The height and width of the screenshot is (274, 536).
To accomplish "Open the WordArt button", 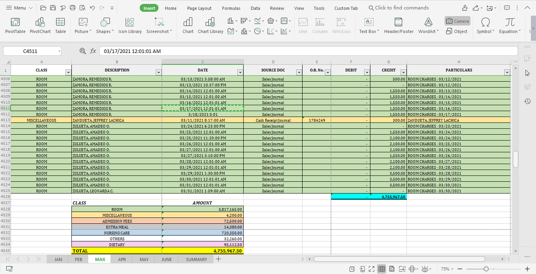I will (428, 26).
